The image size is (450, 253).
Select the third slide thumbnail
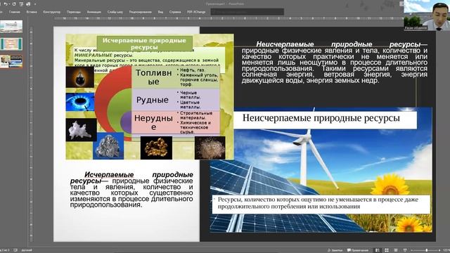point(11,61)
